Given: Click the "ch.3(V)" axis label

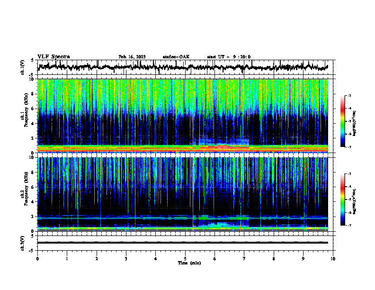Looking at the screenshot, I should 23,244.
